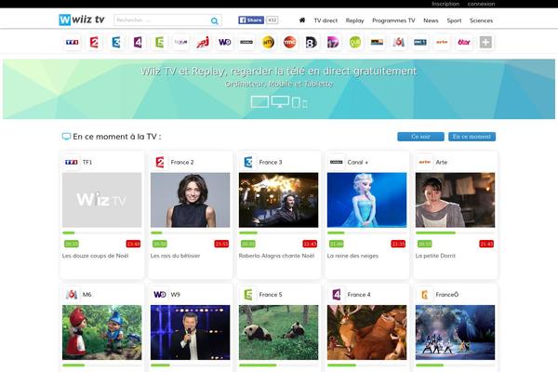Open the 6ter channel icon
The height and width of the screenshot is (372, 558).
tap(464, 43)
